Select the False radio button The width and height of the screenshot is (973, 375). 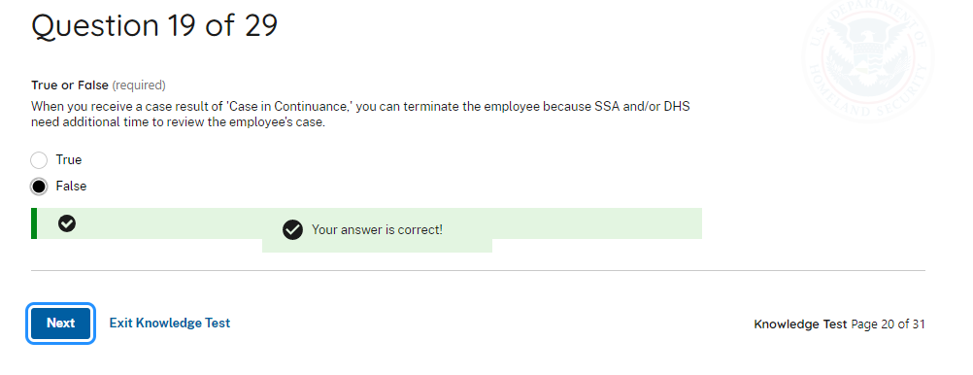pos(39,187)
